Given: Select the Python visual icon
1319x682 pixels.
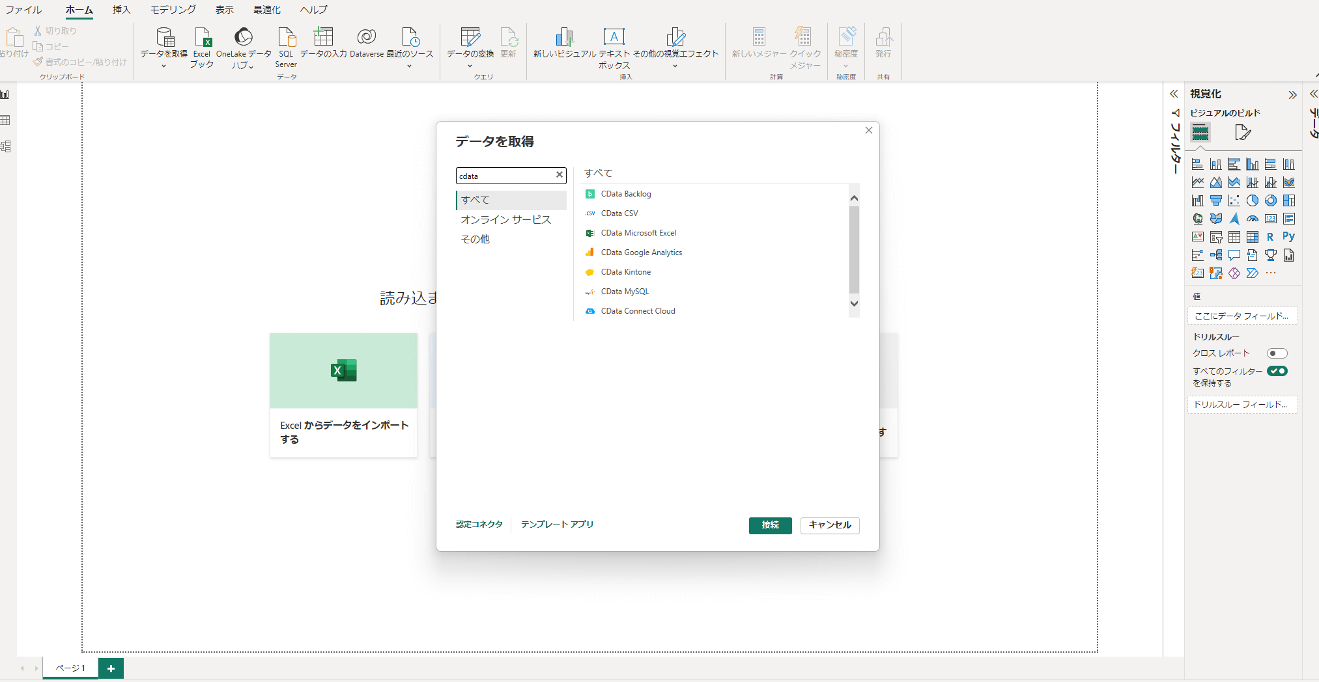Looking at the screenshot, I should 1288,237.
